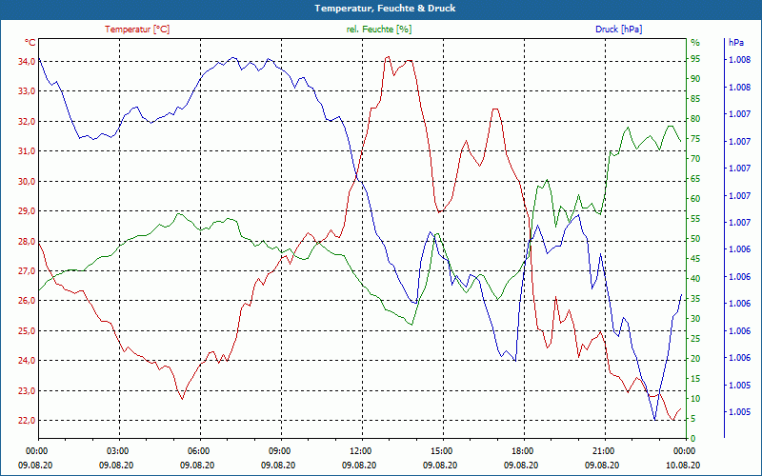The width and height of the screenshot is (762, 476).
Task: Click the '21:00' time axis label
Action: 603,450
